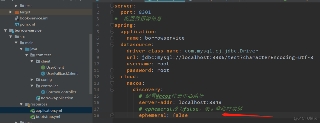
Task: Select the orange target folder icon
Action: click(x=17, y=12)
